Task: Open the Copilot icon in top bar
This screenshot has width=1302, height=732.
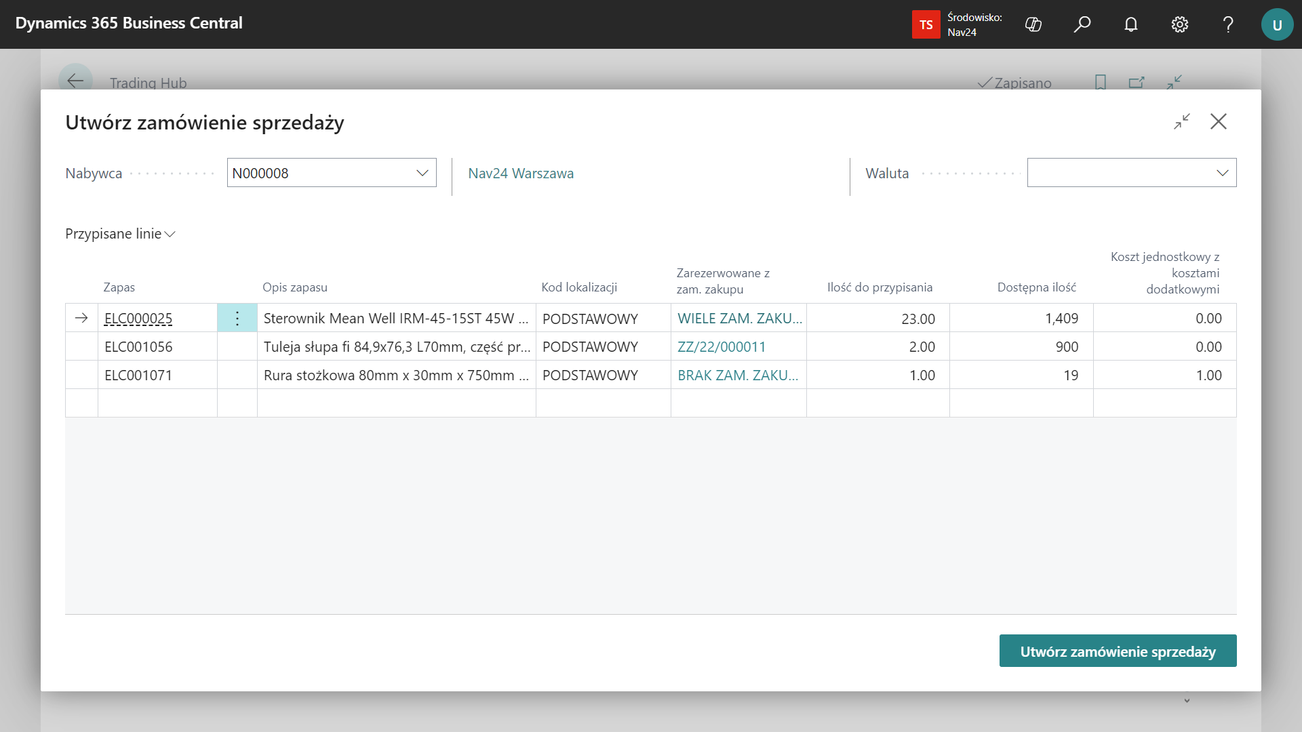Action: click(1033, 24)
